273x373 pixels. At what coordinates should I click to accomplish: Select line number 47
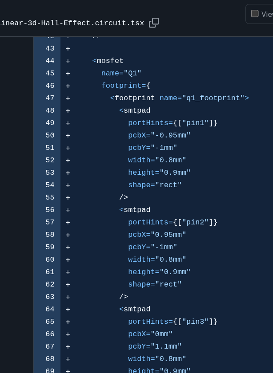(50, 98)
